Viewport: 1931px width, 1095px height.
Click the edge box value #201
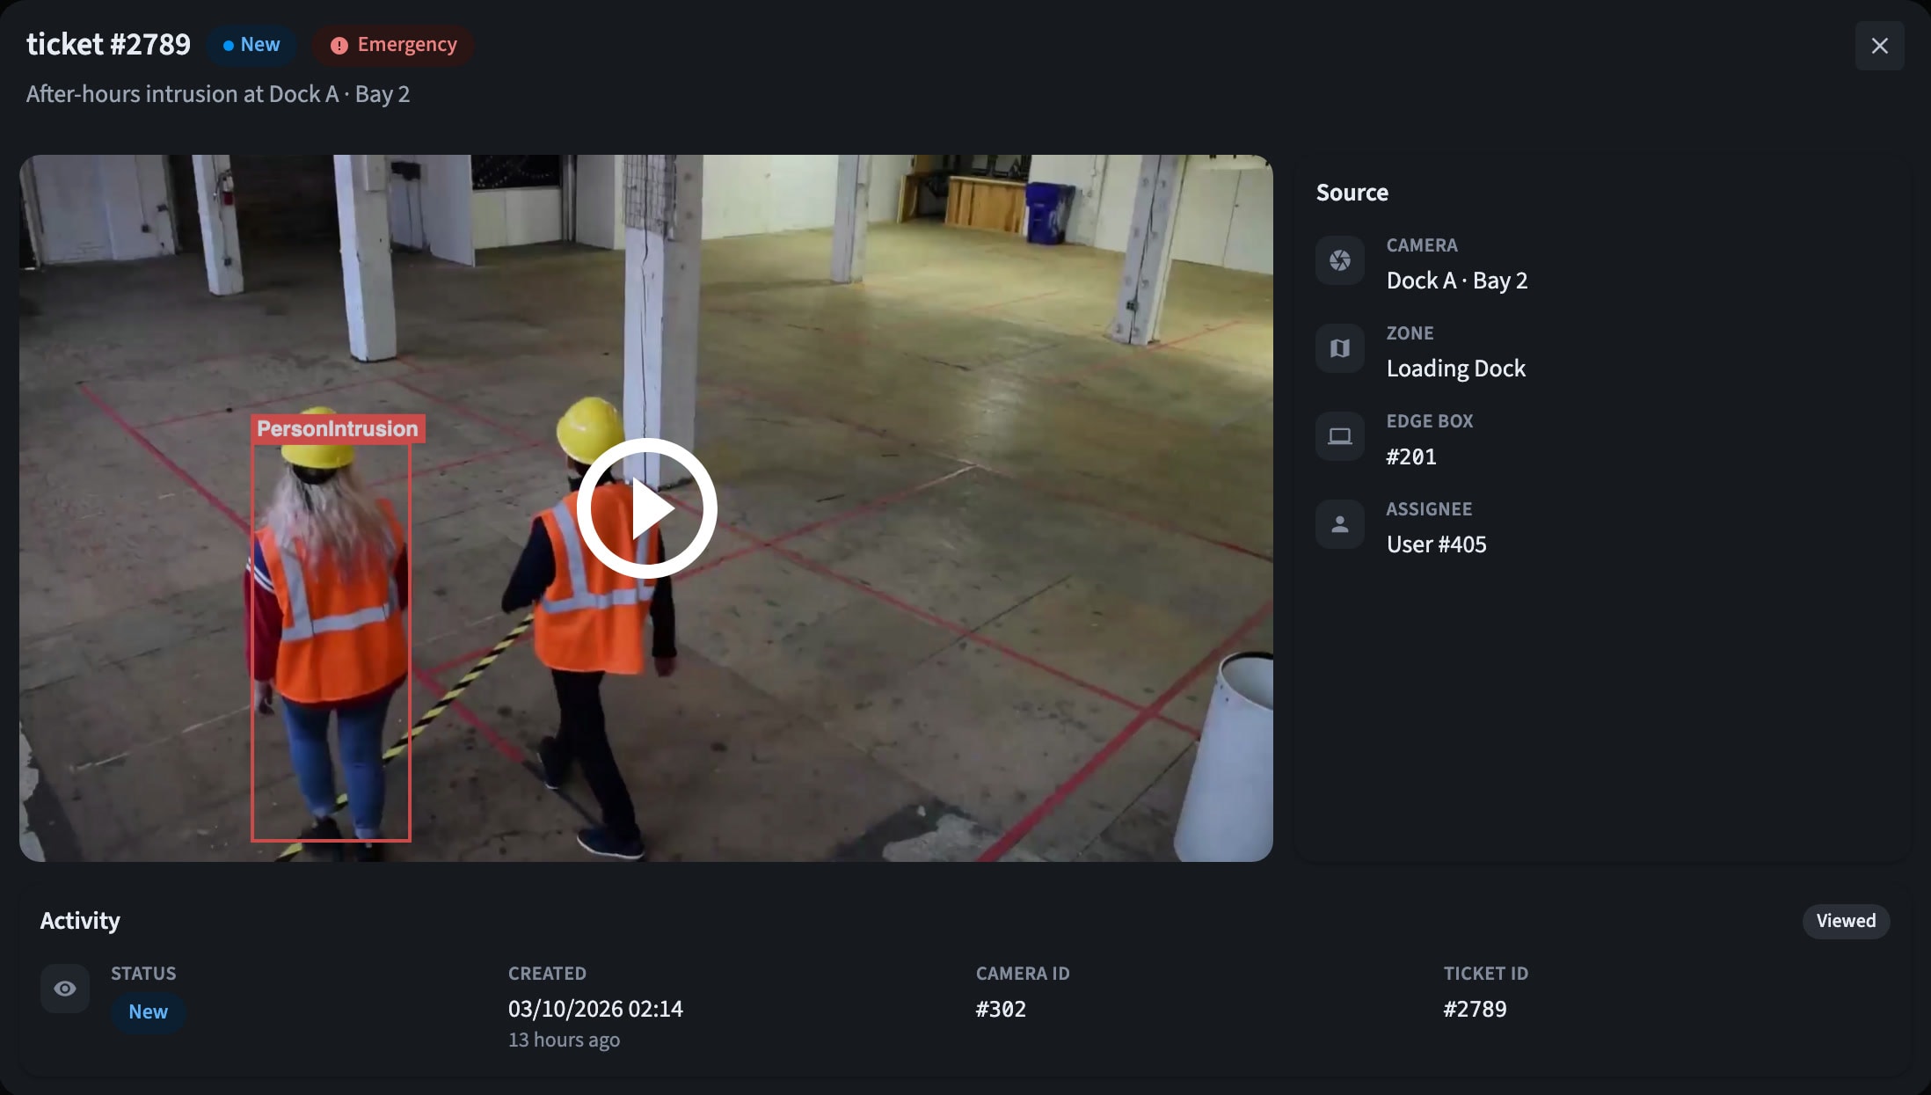[x=1411, y=456]
